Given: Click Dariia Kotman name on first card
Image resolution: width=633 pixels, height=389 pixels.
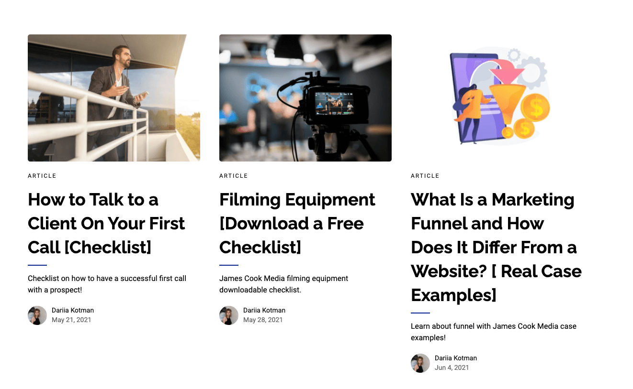Looking at the screenshot, I should [73, 310].
